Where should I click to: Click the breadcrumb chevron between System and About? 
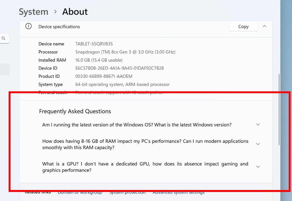tap(55, 12)
